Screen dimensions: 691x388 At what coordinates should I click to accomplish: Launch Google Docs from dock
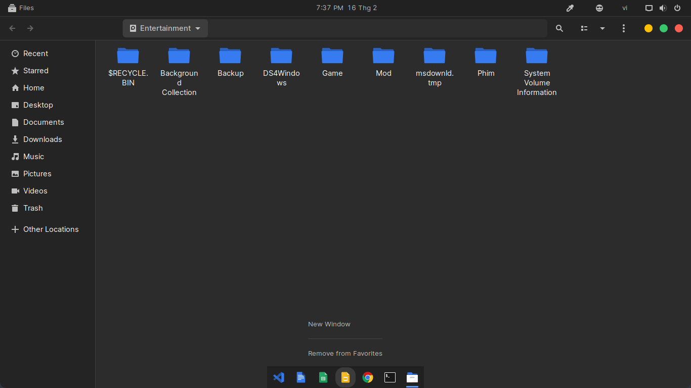click(x=301, y=377)
